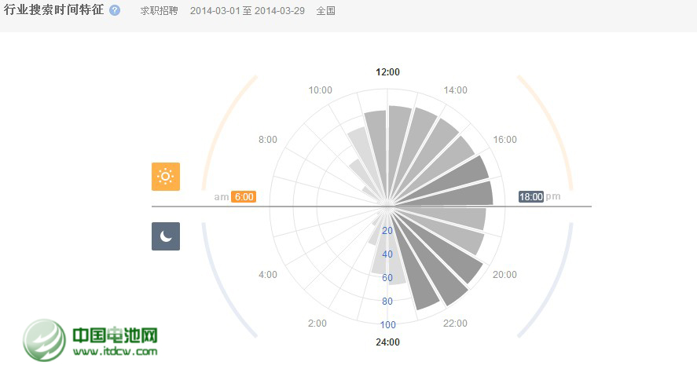Click the www.itdcw.com website link
697x373 pixels.
point(116,352)
